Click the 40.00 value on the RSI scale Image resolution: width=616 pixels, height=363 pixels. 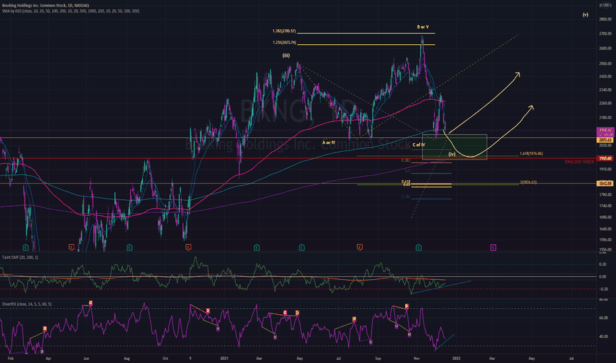(x=603, y=337)
